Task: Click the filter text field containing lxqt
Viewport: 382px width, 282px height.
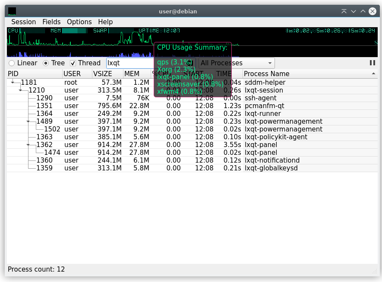Action: 129,63
